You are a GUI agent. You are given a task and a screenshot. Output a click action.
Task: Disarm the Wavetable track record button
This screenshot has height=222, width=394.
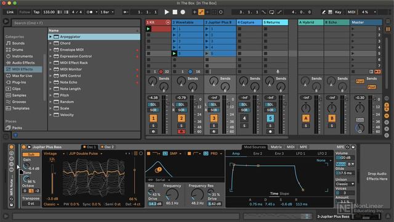(181, 131)
